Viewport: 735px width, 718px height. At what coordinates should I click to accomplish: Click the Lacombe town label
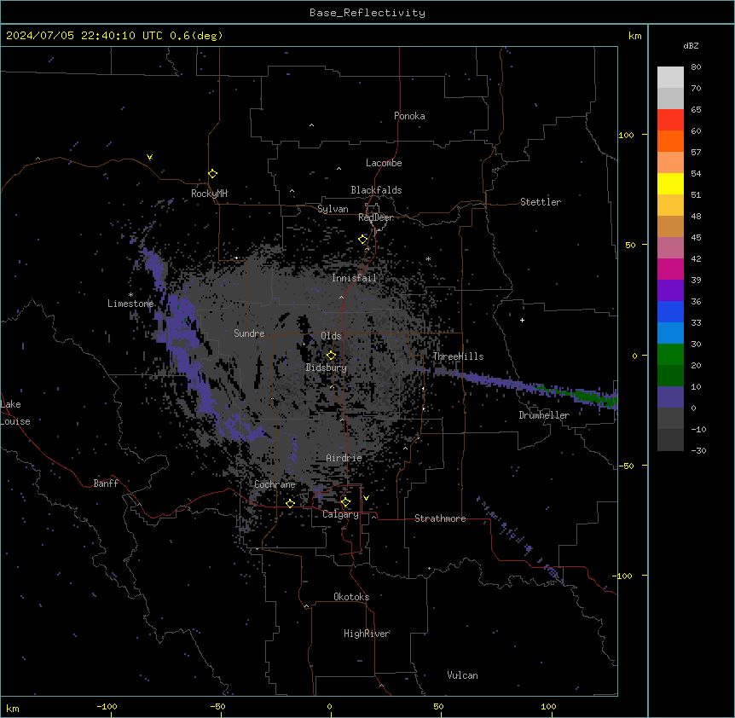tap(384, 163)
